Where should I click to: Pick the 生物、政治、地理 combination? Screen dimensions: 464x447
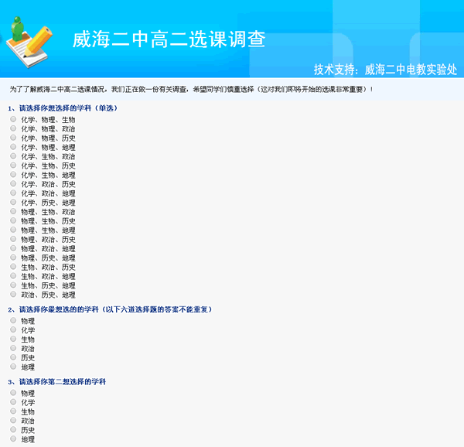tap(13, 276)
